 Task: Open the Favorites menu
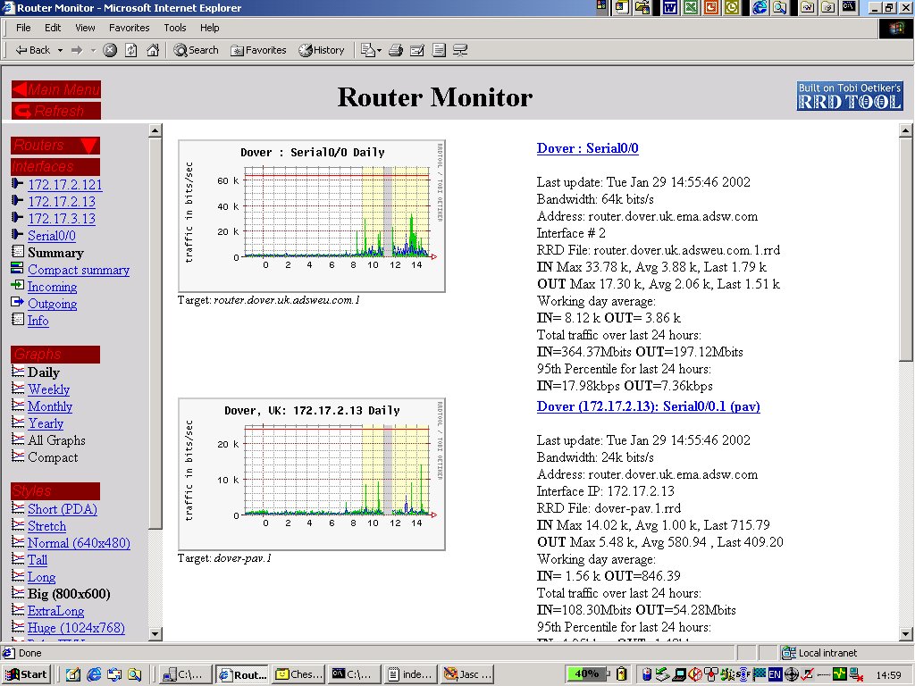pos(129,28)
